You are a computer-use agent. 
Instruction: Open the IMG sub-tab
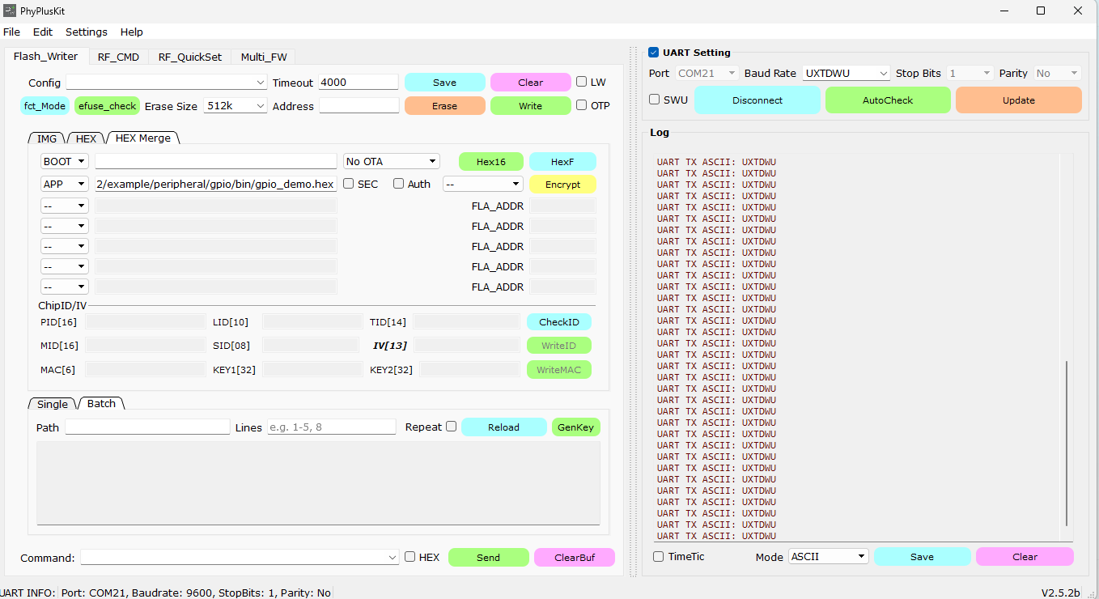[x=47, y=138]
